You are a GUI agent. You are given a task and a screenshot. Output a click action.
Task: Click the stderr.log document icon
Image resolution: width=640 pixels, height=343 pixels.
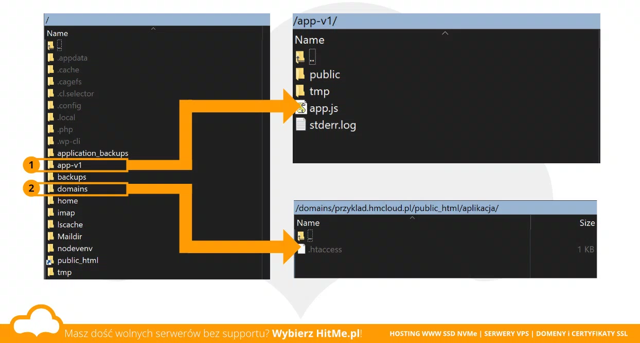coord(301,125)
